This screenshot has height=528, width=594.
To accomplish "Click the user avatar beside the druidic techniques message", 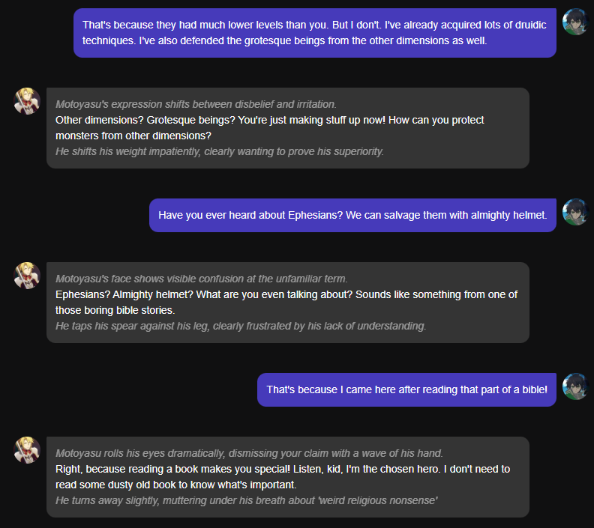I will [x=575, y=22].
